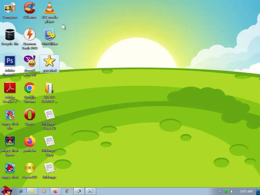Screen dimensions: 260x195
Task: Select the WinUtilities desktop shortcut
Action: pos(50,37)
